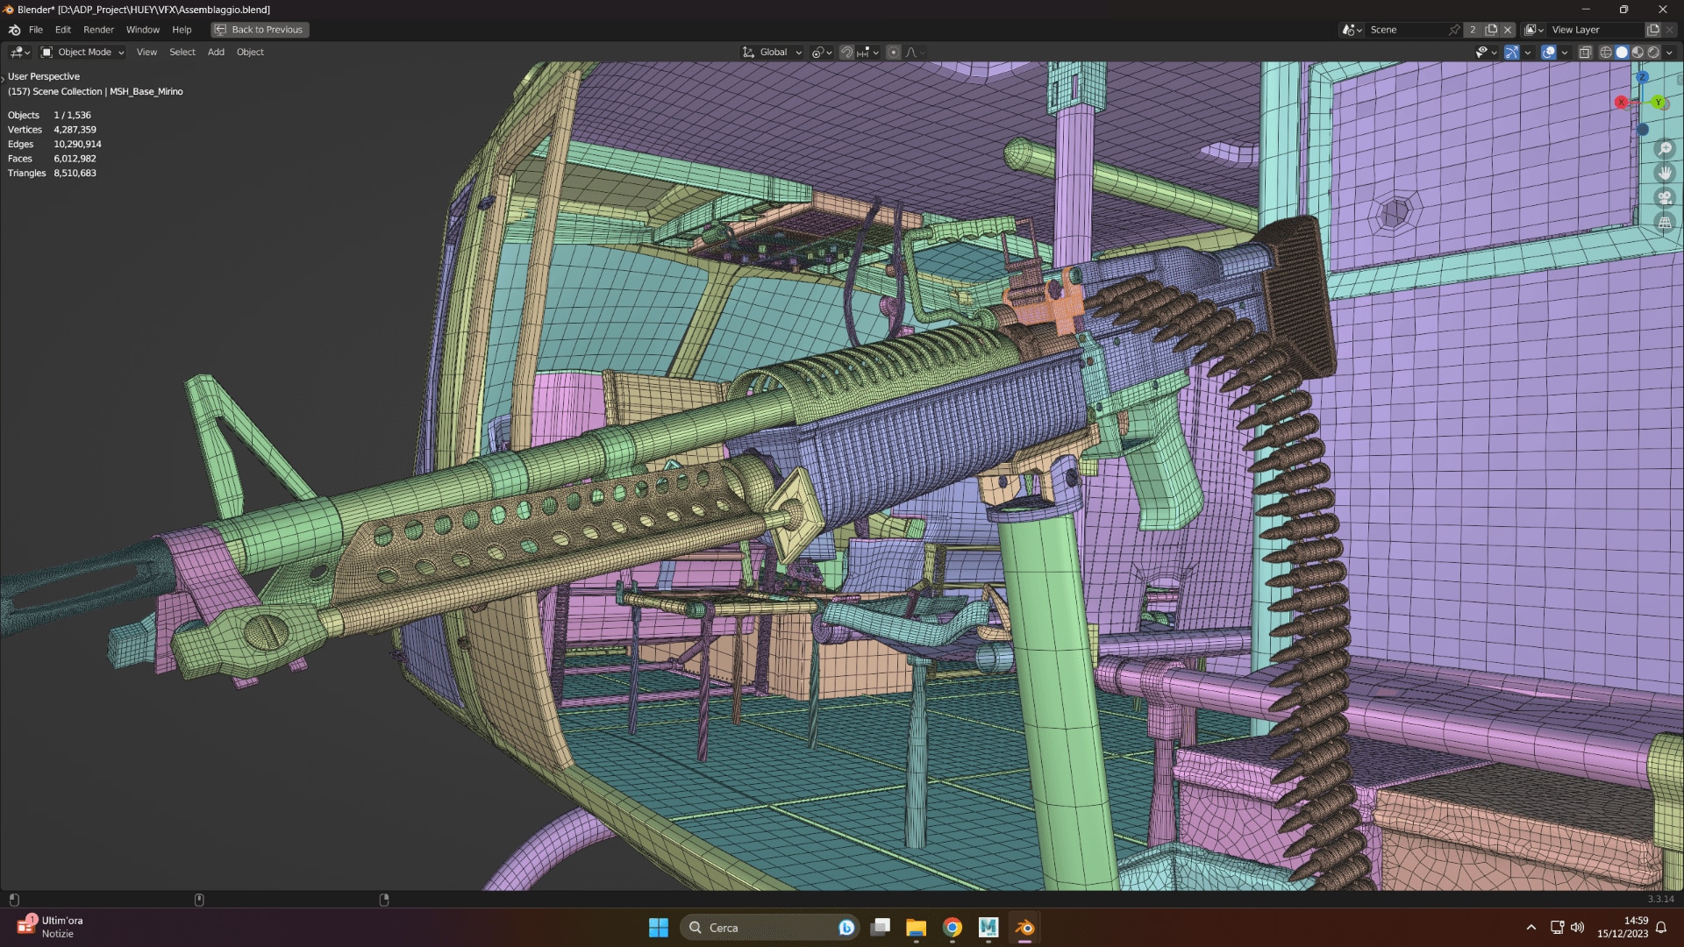The width and height of the screenshot is (1684, 947).
Task: Toggle the scene pin icon
Action: click(x=1454, y=30)
